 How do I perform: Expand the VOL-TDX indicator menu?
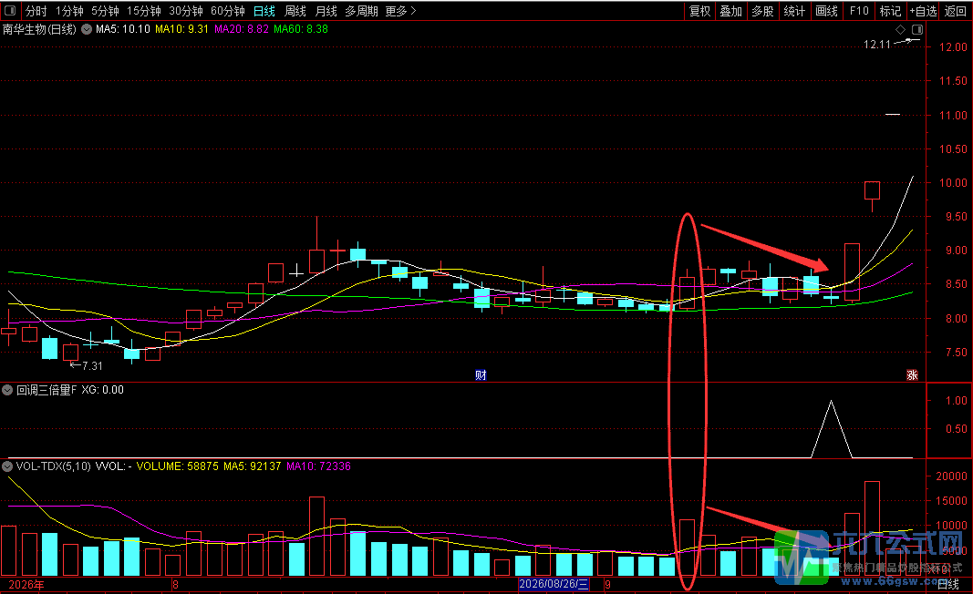pos(7,466)
